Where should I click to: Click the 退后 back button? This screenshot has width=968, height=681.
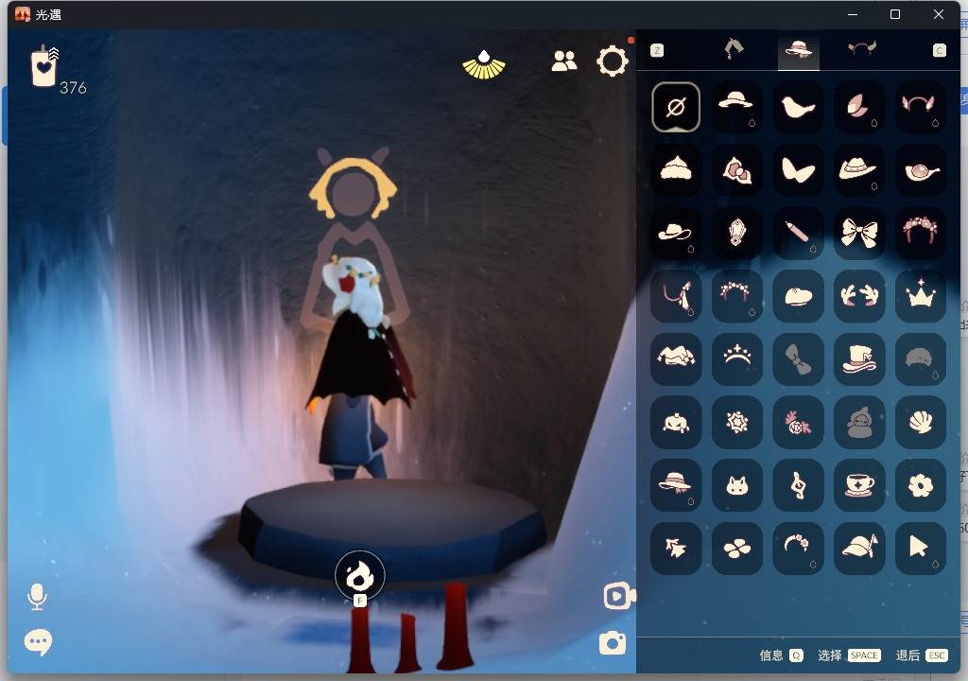point(921,655)
